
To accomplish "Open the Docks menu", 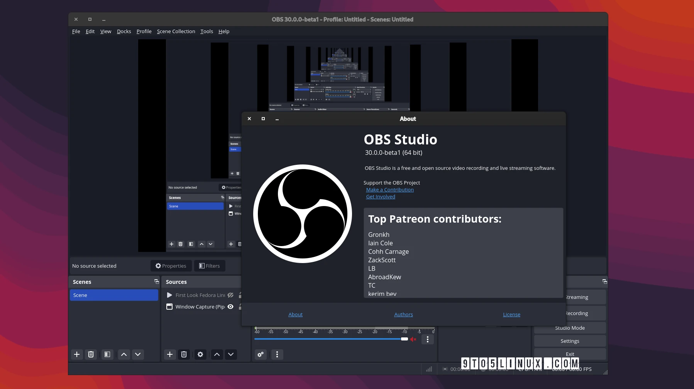I will point(124,31).
